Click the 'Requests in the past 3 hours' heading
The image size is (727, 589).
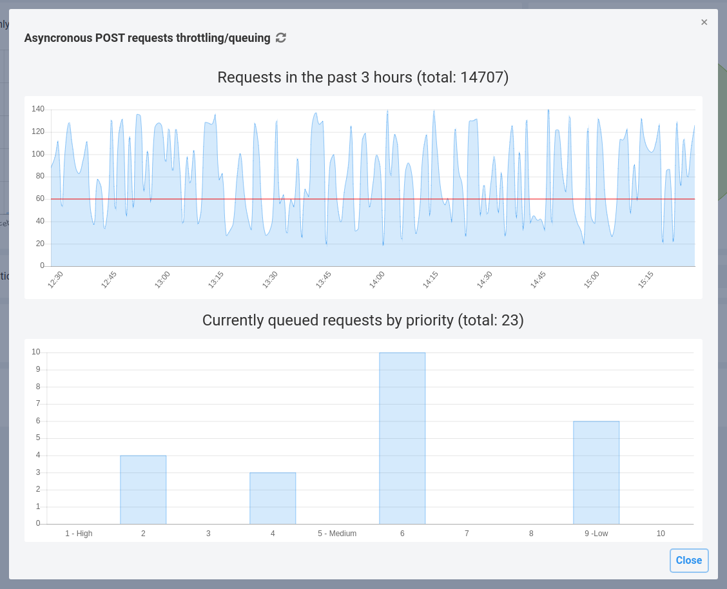click(x=363, y=77)
